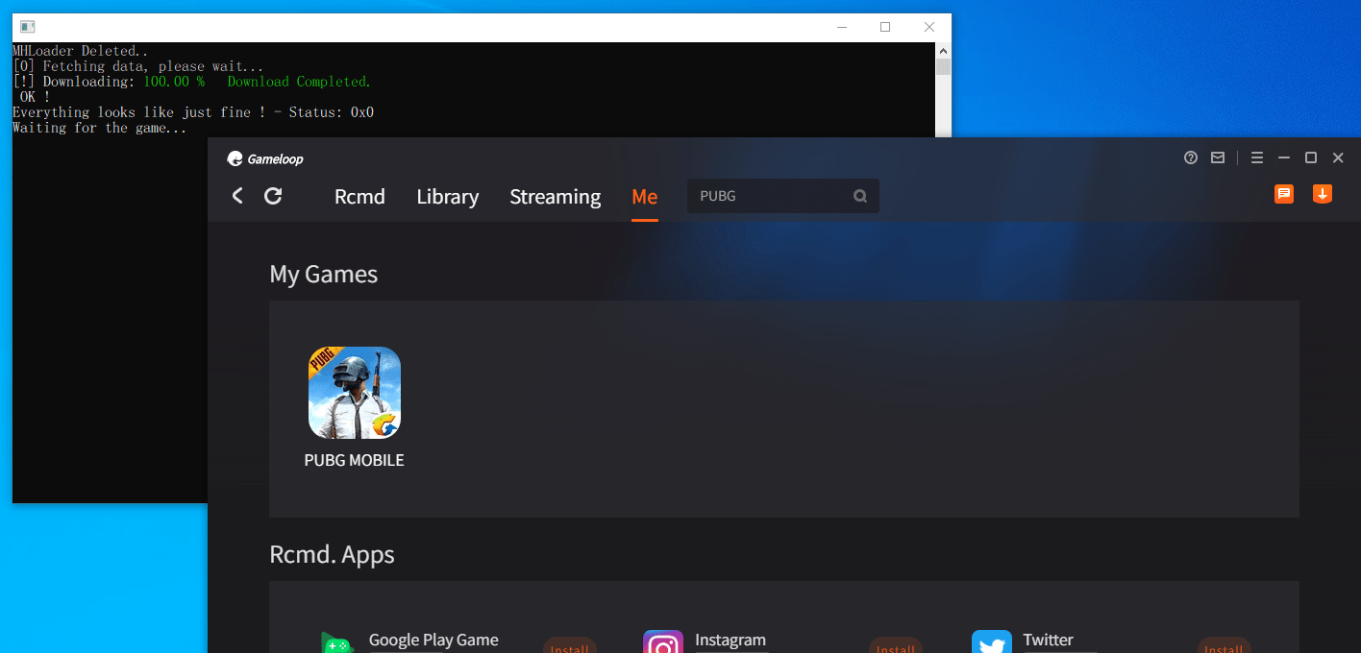Install Google Play Game
Viewport: 1361px width, 653px height.
(570, 645)
